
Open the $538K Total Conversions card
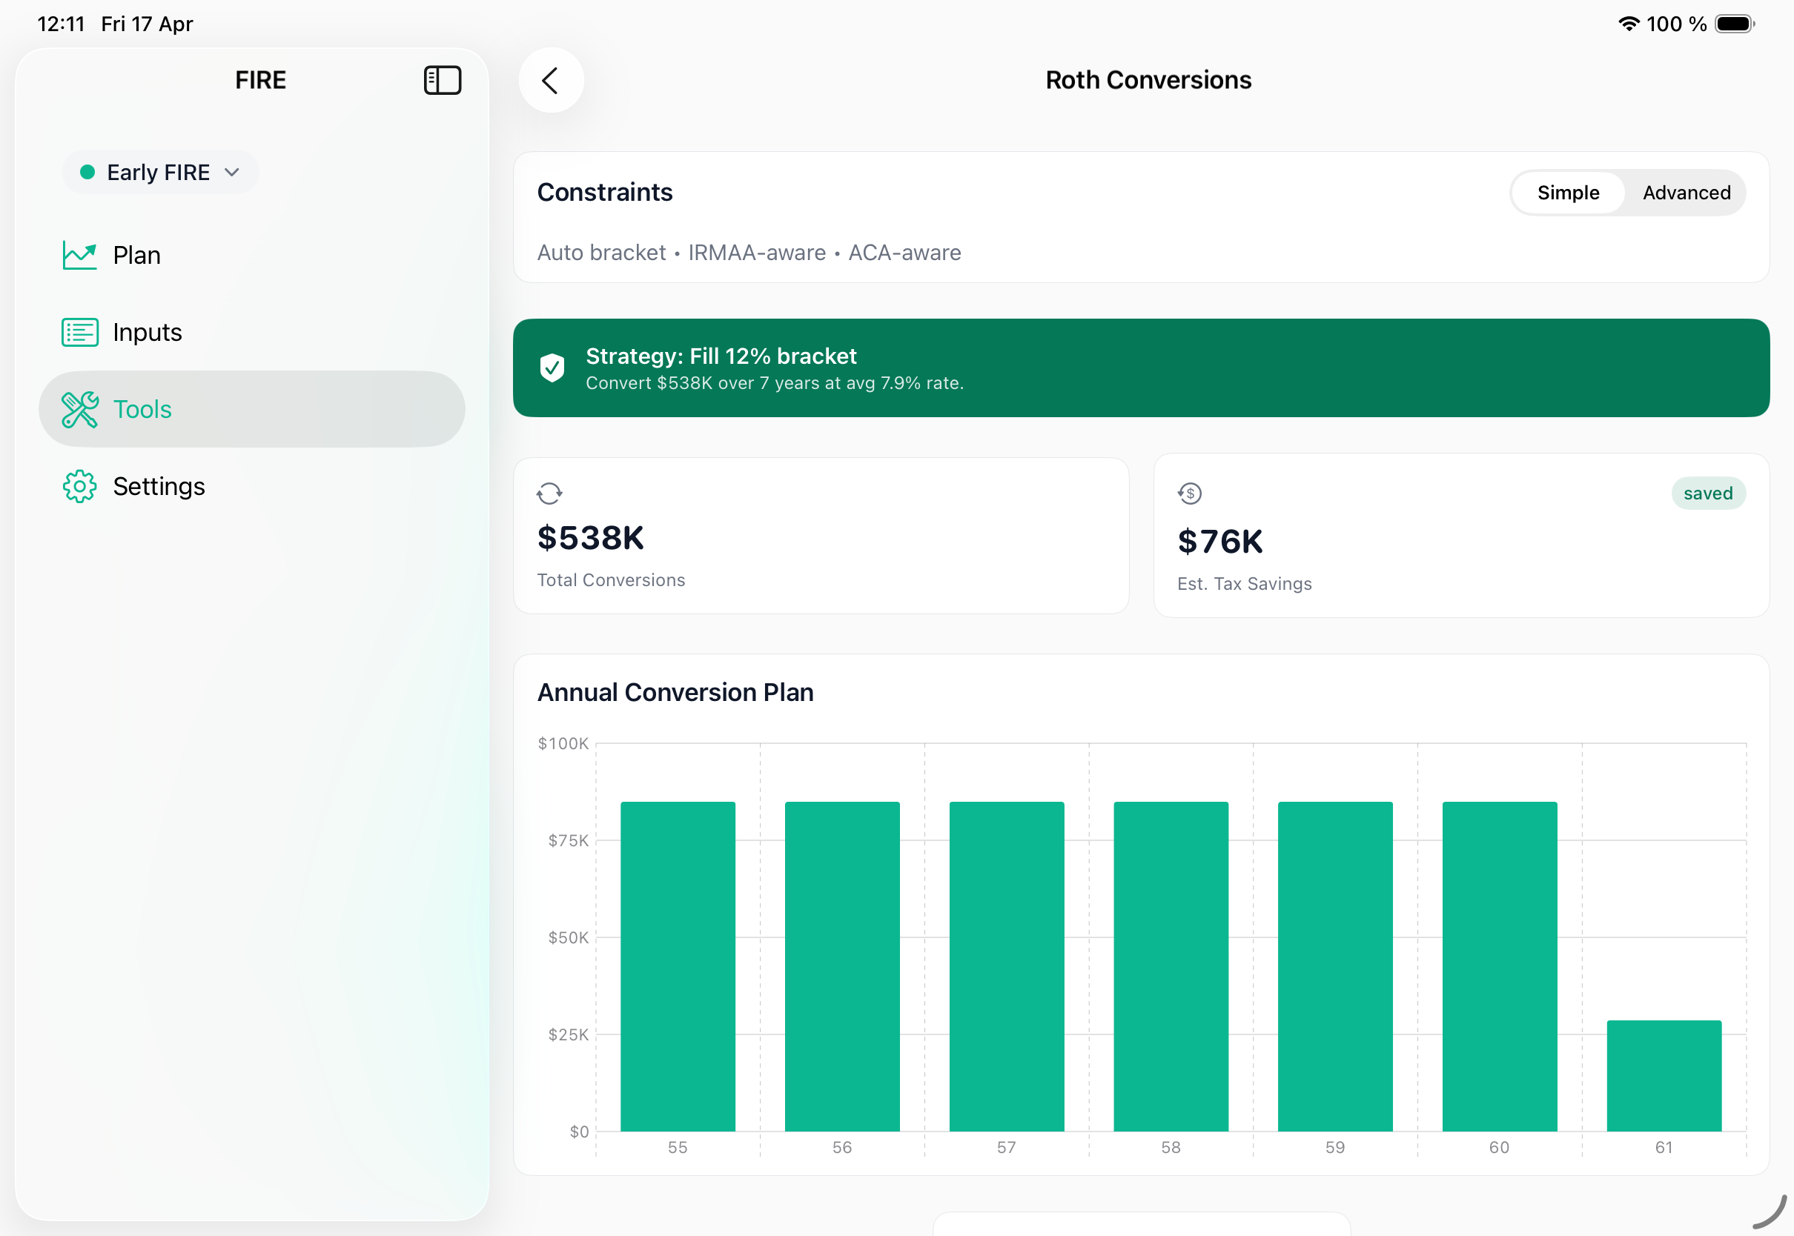[x=821, y=536]
